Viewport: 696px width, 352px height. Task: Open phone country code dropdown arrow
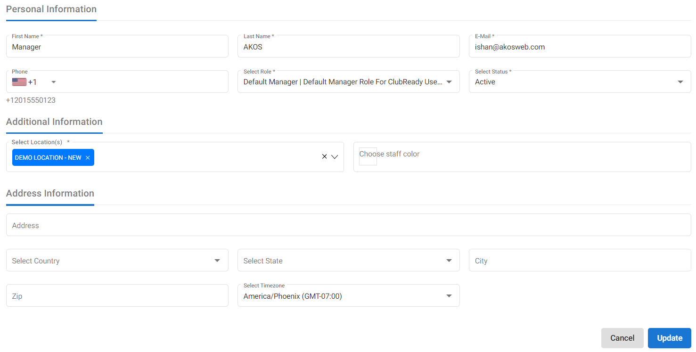(x=53, y=82)
